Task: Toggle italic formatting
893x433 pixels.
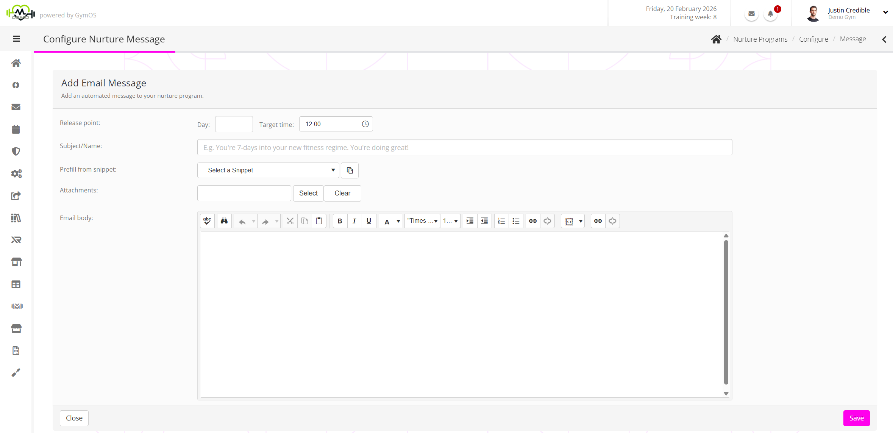Action: click(x=354, y=221)
